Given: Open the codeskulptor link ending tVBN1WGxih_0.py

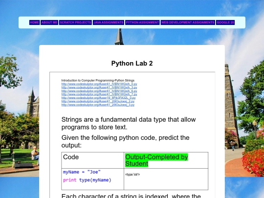Looking at the screenshot, I should click(99, 84).
